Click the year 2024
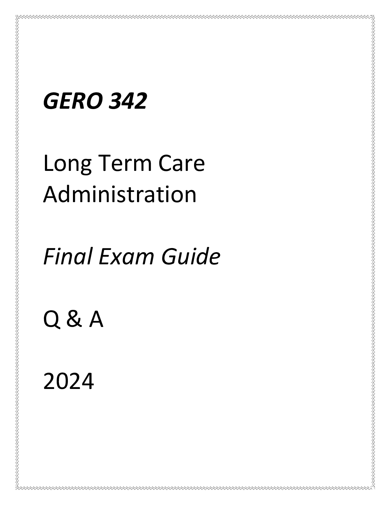The width and height of the screenshot is (390, 505). coord(69,381)
